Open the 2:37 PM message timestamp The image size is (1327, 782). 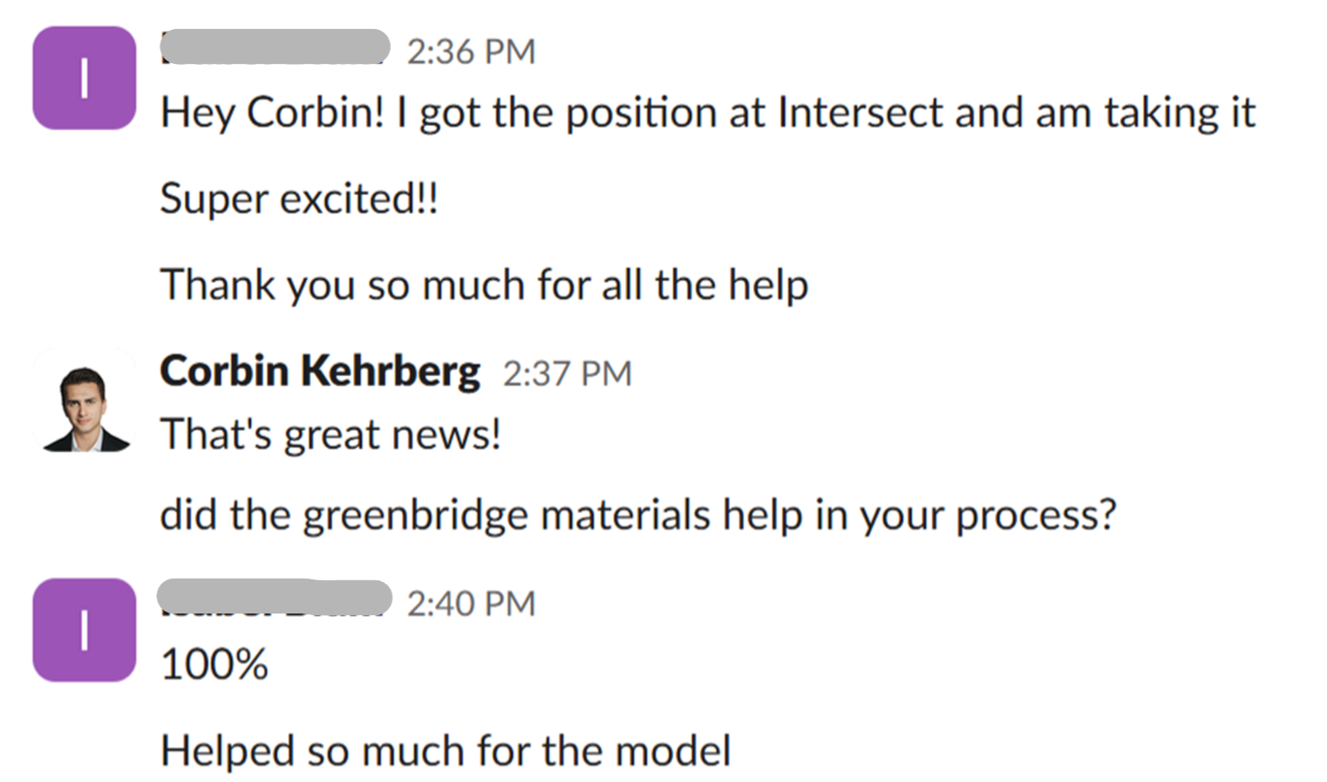pos(567,374)
